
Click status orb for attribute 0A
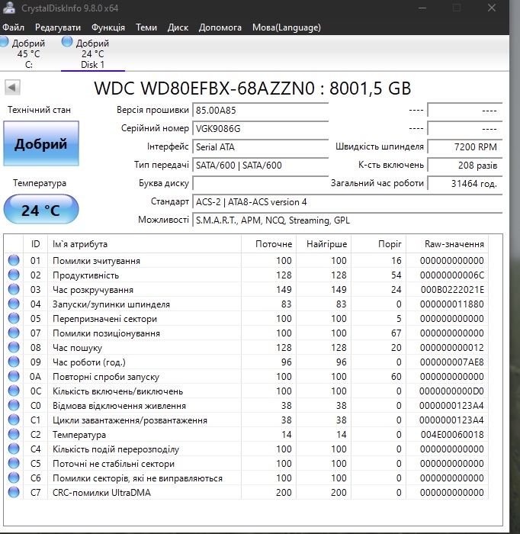tap(14, 376)
